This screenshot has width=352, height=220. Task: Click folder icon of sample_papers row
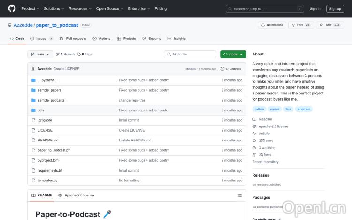(x=33, y=90)
